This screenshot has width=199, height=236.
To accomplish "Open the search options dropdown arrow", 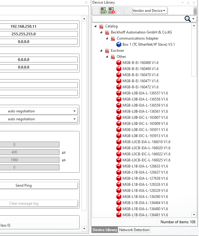I will tap(194, 19).
